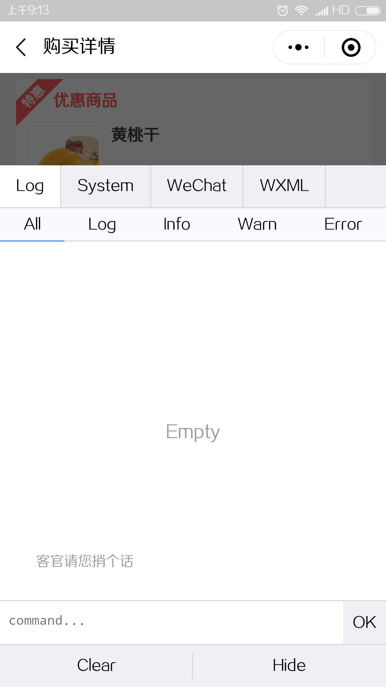This screenshot has width=386, height=687.
Task: Filter console by Warn level
Action: point(257,224)
